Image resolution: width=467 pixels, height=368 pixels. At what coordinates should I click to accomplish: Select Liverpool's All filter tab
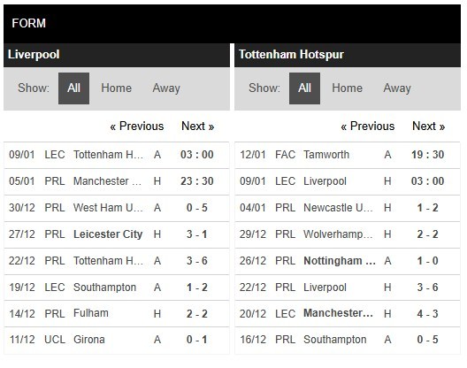pos(73,88)
